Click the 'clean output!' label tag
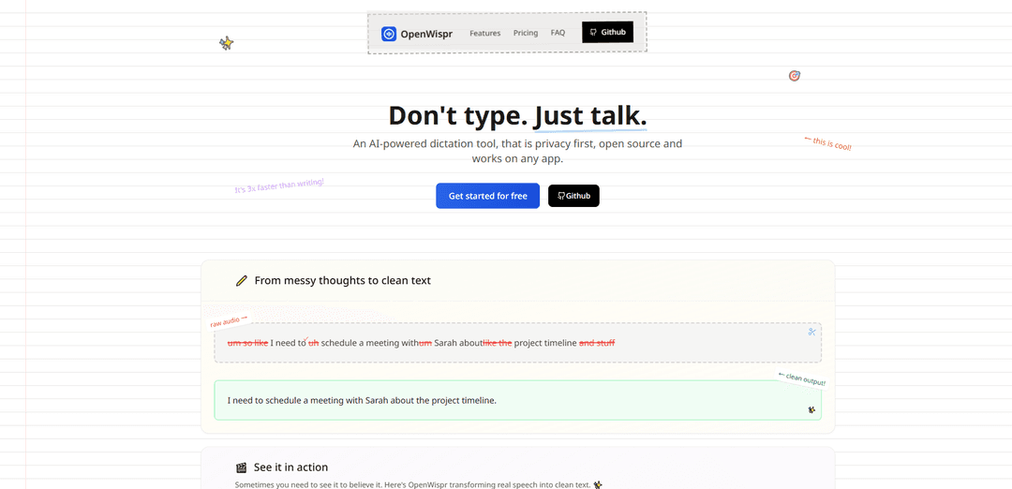The width and height of the screenshot is (1012, 489). (801, 378)
